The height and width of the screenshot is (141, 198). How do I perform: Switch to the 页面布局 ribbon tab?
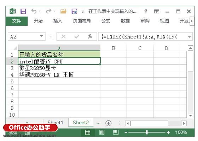pyautogui.click(x=82, y=21)
